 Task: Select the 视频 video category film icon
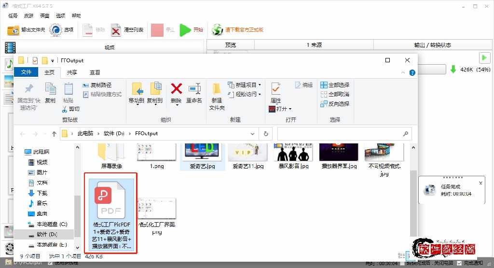coord(10,48)
